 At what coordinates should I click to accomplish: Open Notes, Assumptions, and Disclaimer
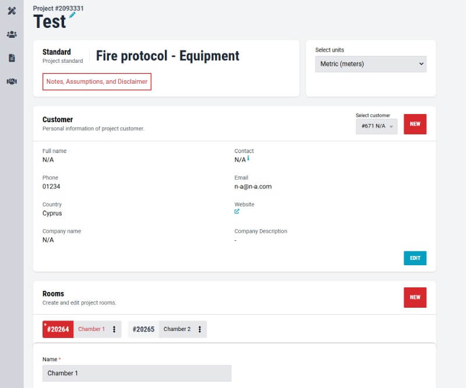[x=97, y=81]
